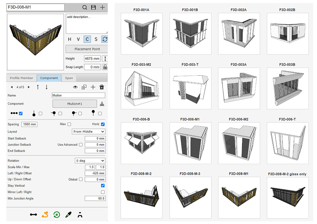
Task: Save profile using the floppy disk icon
Action: [x=93, y=7]
